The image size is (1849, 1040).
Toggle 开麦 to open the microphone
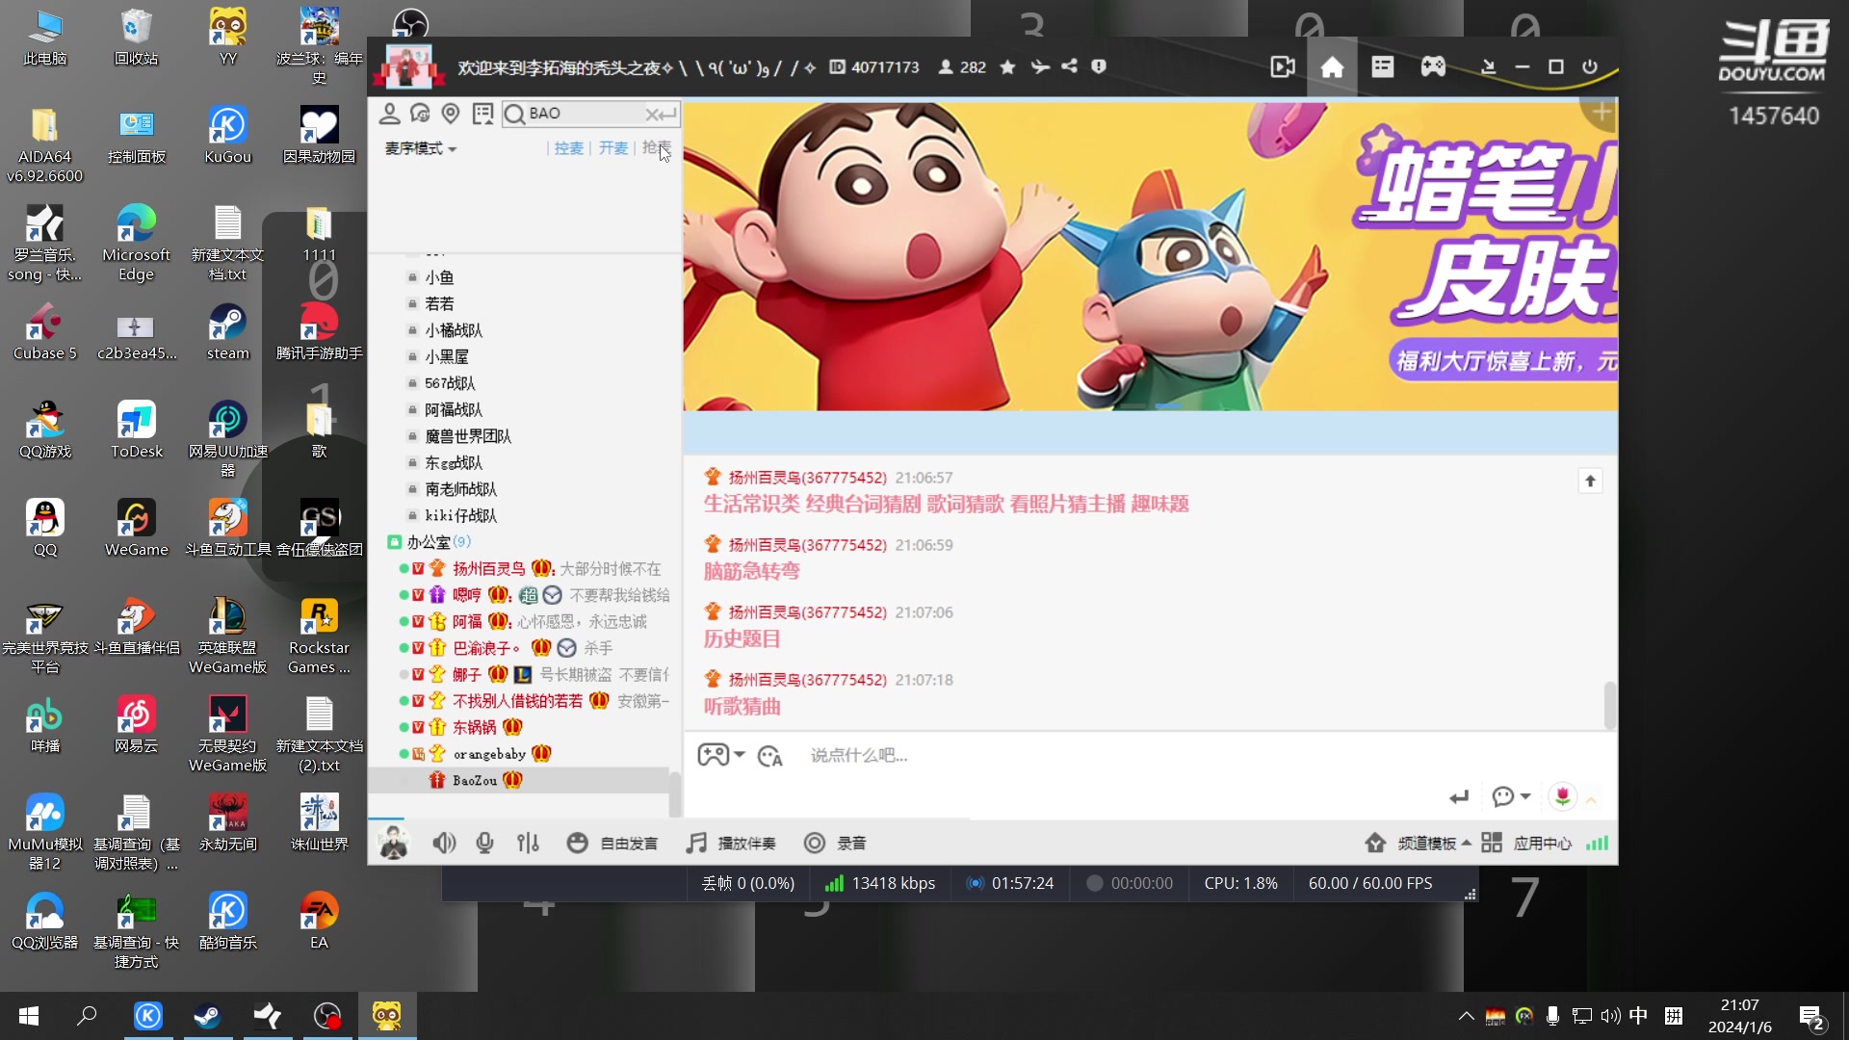(x=612, y=148)
